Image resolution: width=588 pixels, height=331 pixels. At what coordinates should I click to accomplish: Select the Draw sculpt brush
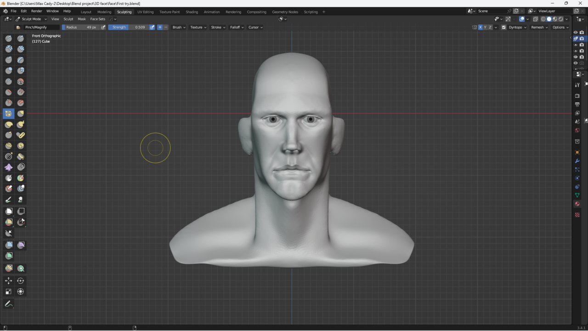(x=9, y=39)
